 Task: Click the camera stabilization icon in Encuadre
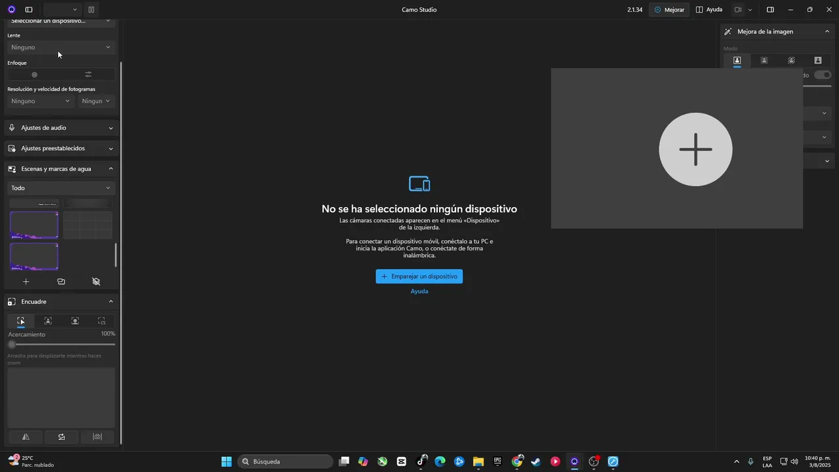[97, 437]
